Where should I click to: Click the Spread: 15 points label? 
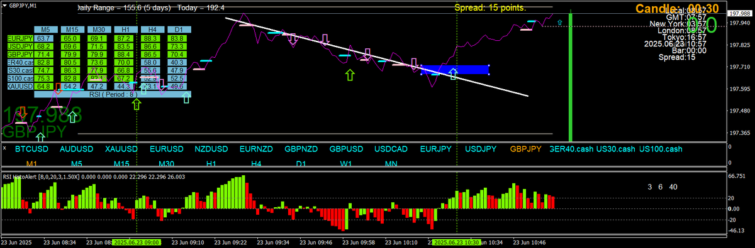pos(491,8)
